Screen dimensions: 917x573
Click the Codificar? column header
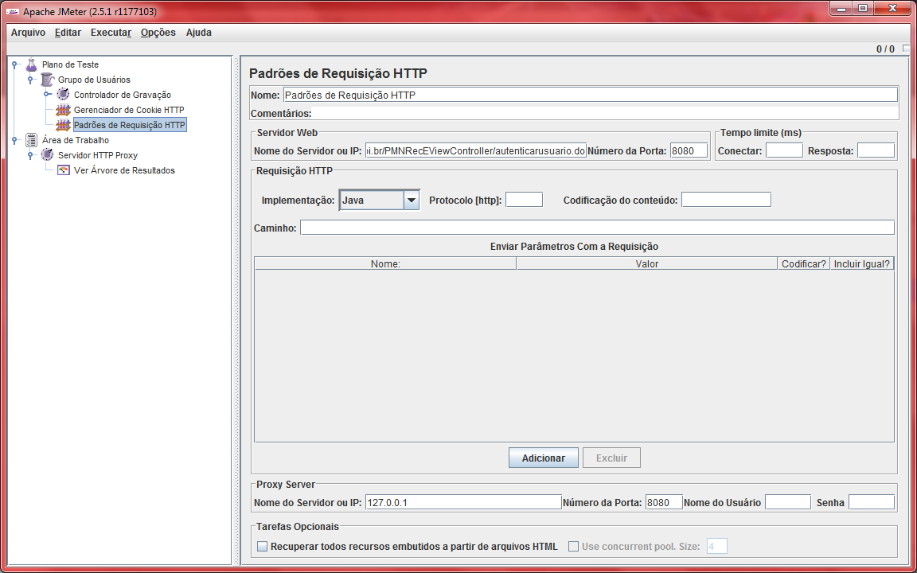[x=803, y=263]
